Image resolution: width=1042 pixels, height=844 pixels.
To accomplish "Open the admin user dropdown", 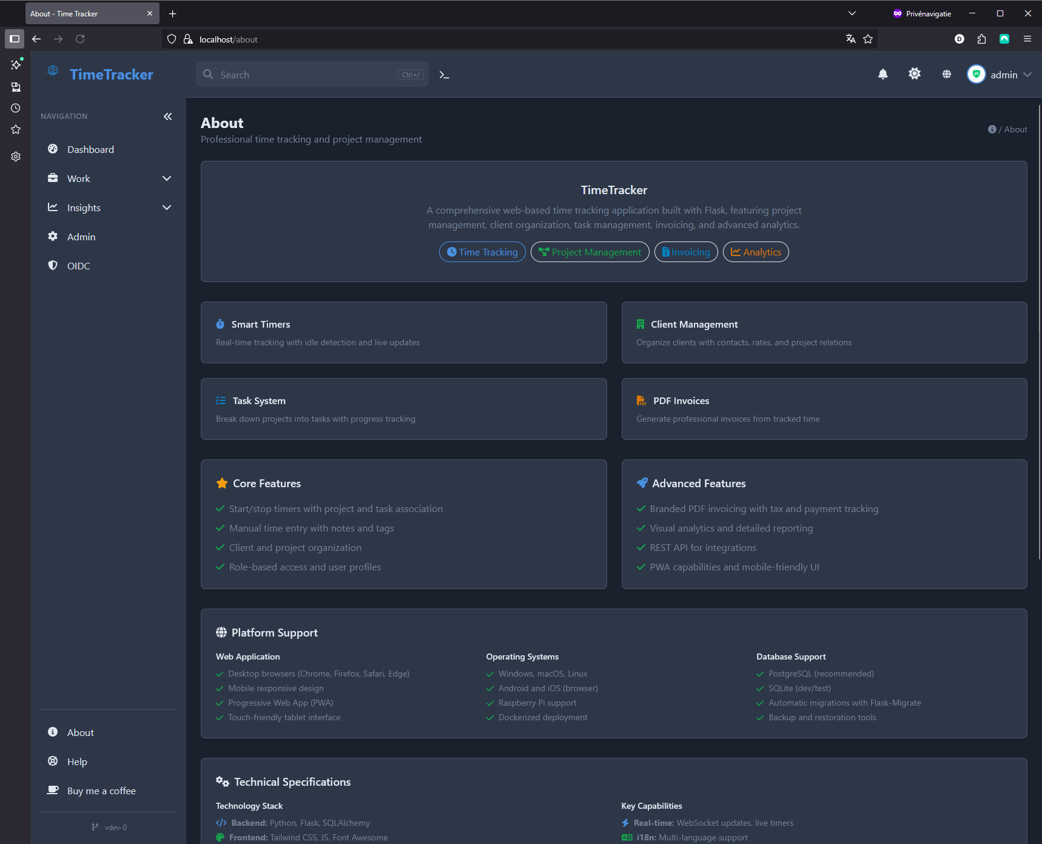I will click(x=999, y=75).
